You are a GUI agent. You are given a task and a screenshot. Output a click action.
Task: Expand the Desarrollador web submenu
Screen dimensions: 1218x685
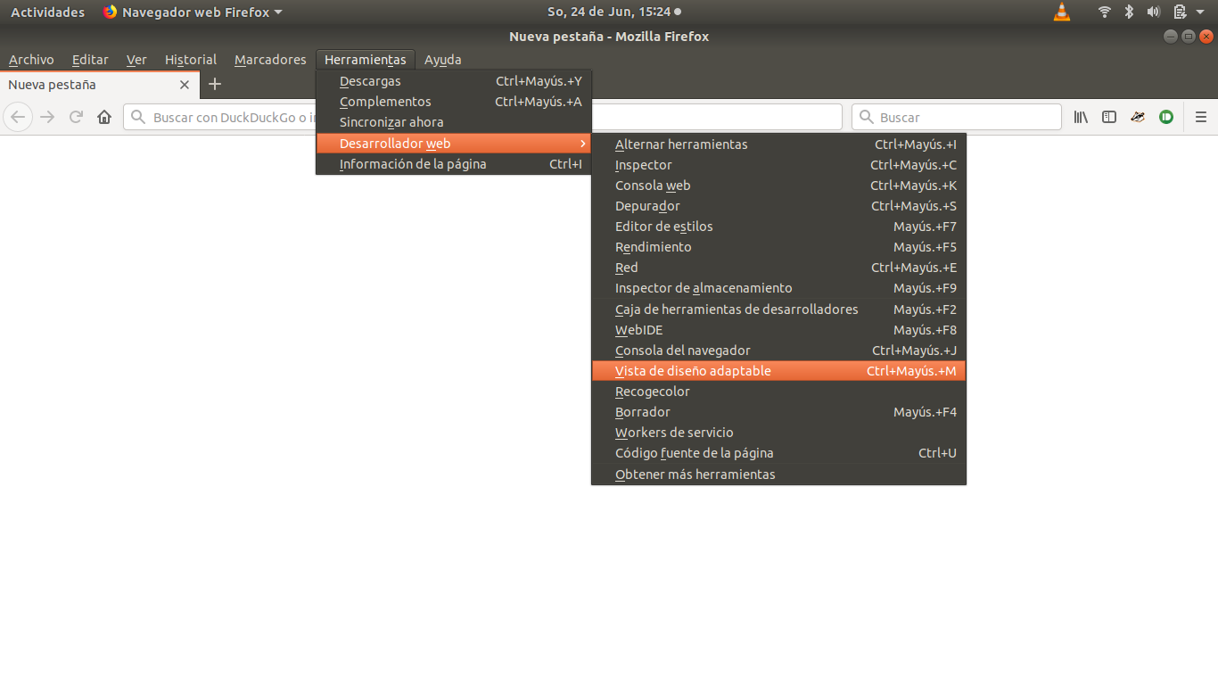point(454,144)
